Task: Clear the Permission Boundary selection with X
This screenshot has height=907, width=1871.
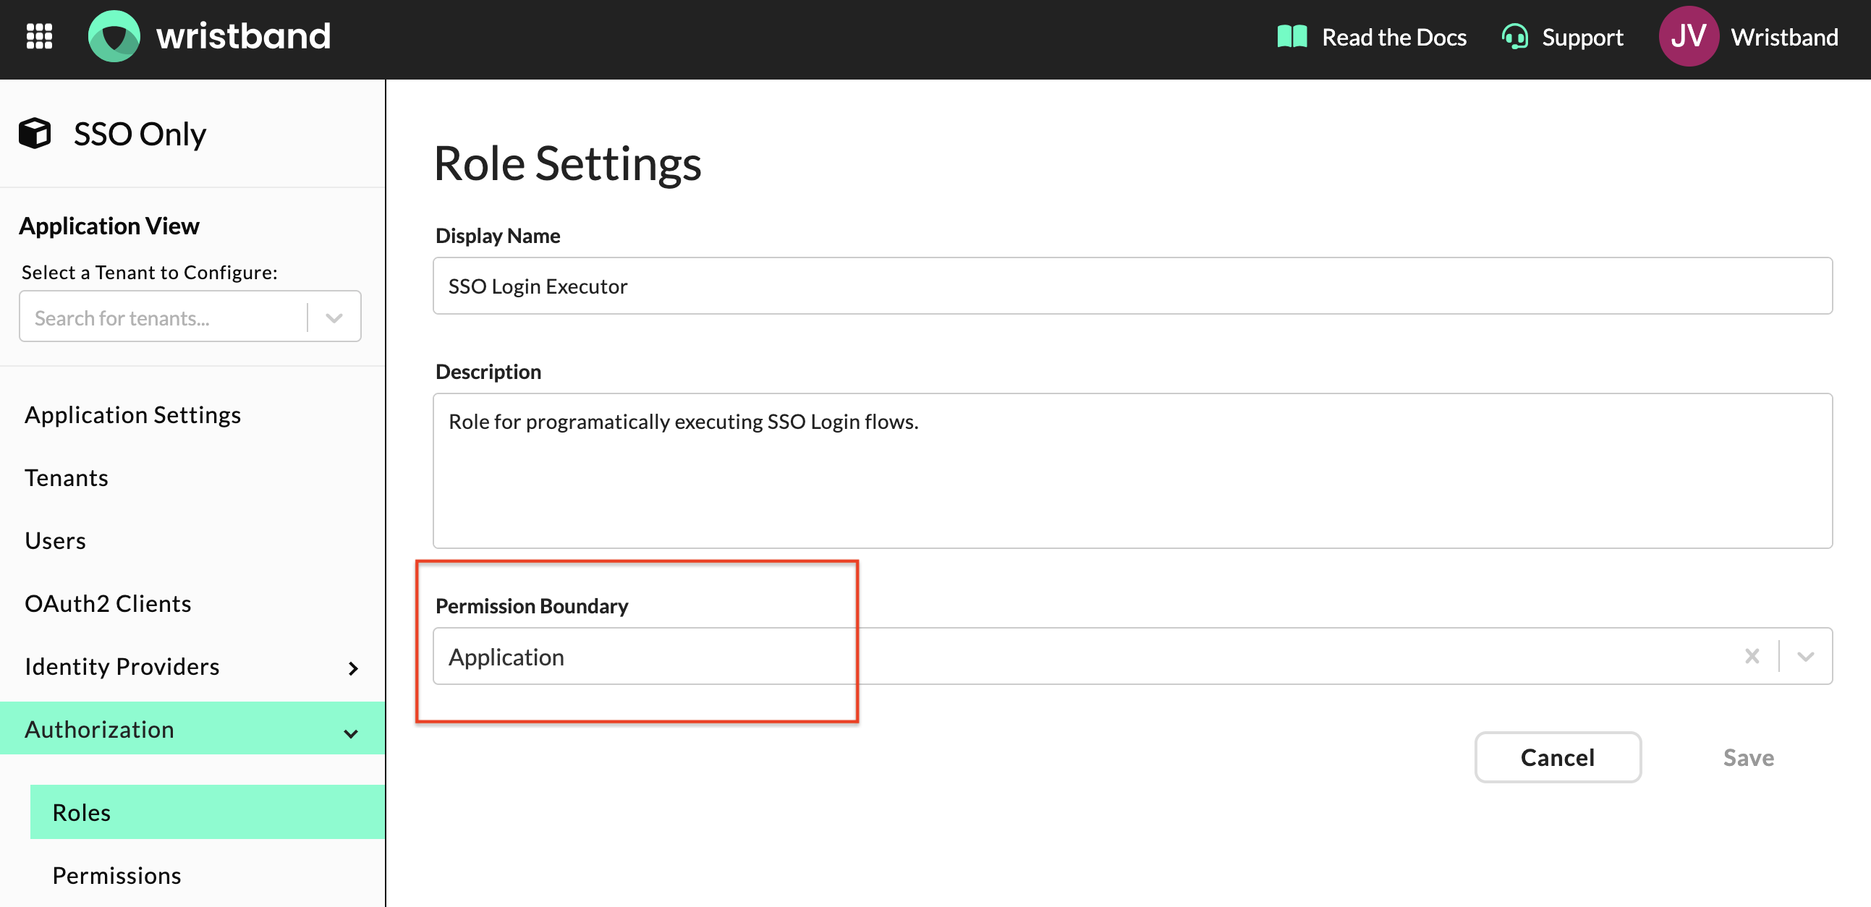Action: tap(1751, 657)
